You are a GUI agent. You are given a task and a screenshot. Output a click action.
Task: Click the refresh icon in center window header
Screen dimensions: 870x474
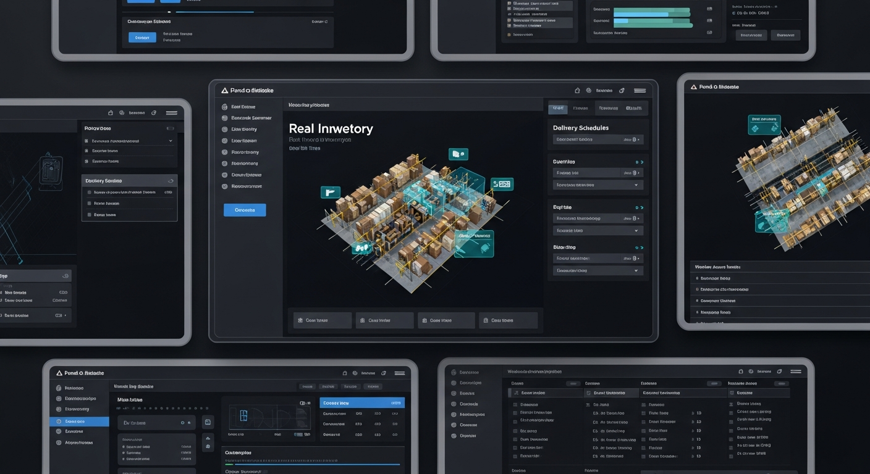(622, 90)
